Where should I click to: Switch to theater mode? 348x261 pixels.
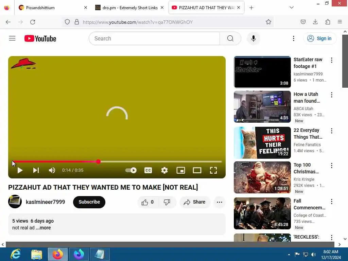(197, 170)
